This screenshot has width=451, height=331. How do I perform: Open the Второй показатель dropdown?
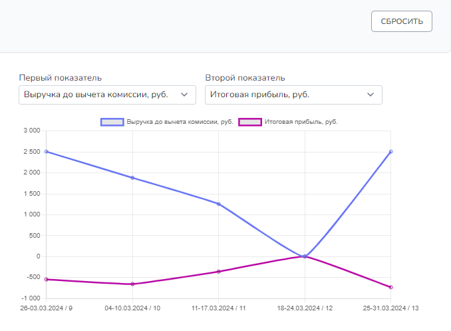(293, 95)
